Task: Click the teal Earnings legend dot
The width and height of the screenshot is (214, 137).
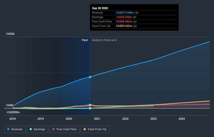Action: coord(31,129)
